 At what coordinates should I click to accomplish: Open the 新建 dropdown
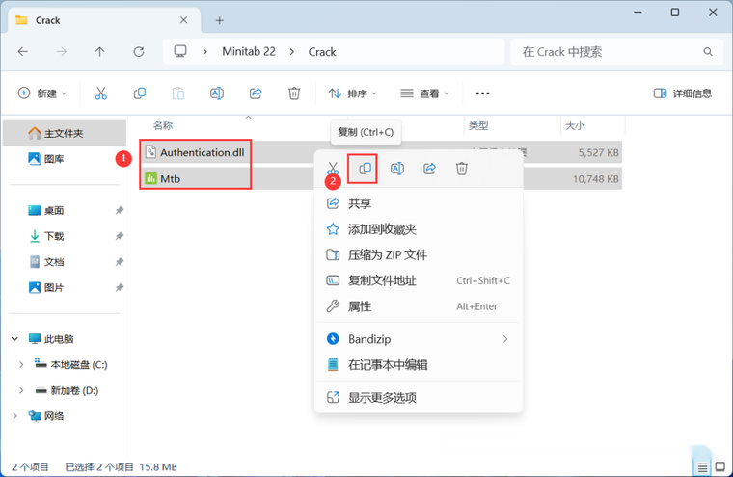point(42,93)
